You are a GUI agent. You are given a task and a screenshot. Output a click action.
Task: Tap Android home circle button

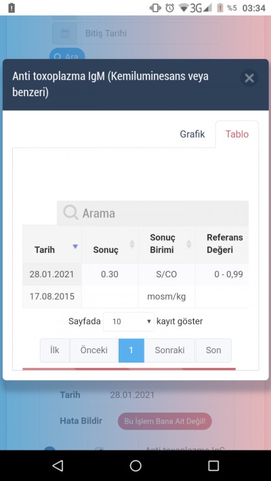[135, 465]
